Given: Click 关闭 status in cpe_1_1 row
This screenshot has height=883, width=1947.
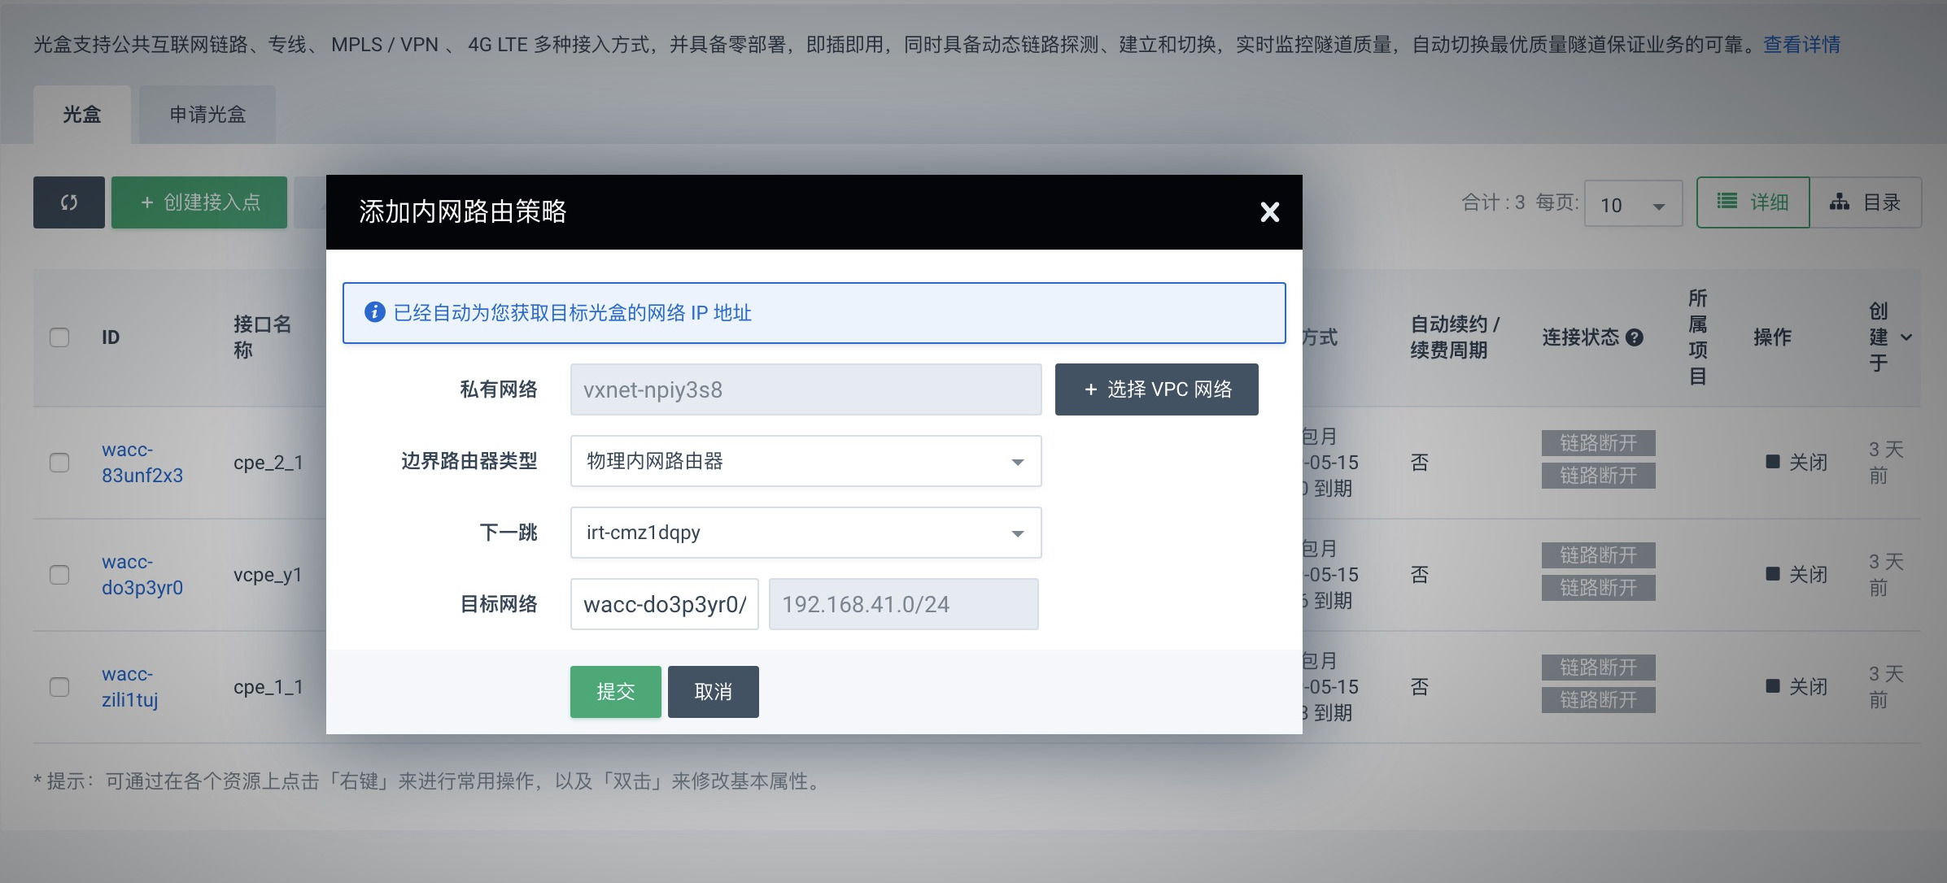Looking at the screenshot, I should (1796, 687).
